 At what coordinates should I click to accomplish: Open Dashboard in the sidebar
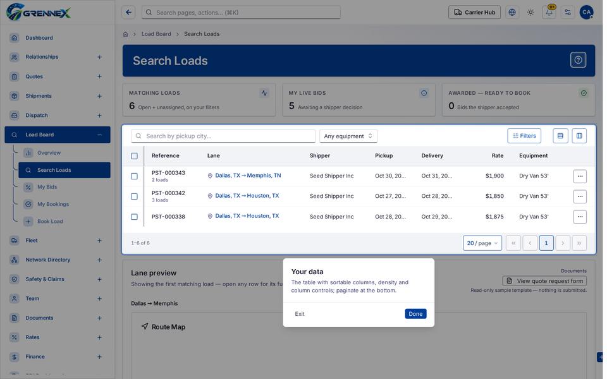58,37
